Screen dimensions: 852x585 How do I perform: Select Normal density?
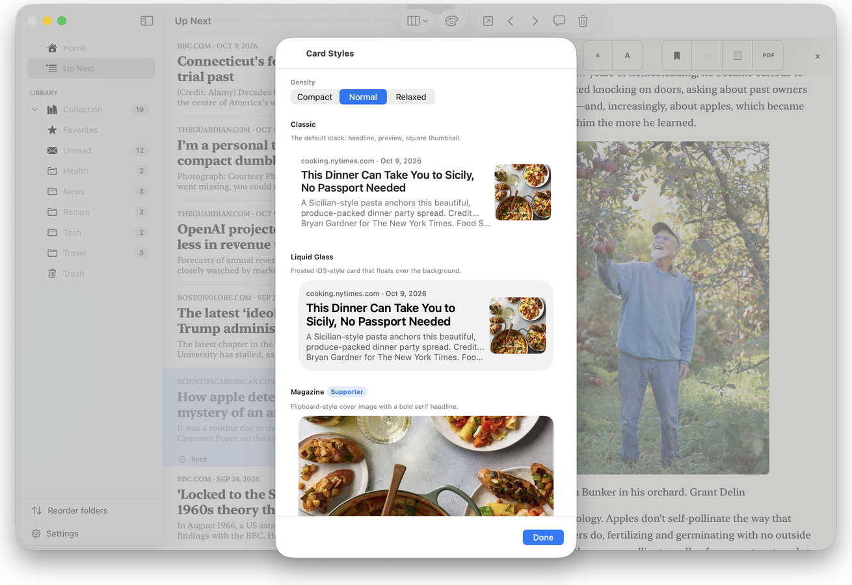[x=363, y=97]
